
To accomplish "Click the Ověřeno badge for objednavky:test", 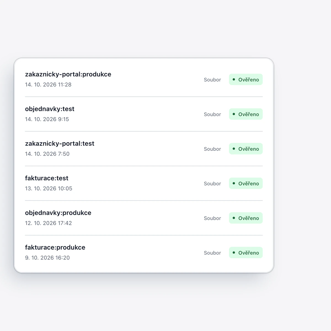I will point(246,114).
